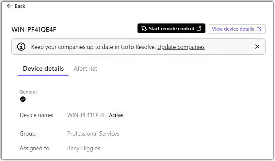Open View device details button
The height and width of the screenshot is (161, 275).
tap(237, 29)
